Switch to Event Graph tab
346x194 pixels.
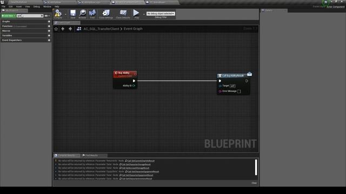66,23
